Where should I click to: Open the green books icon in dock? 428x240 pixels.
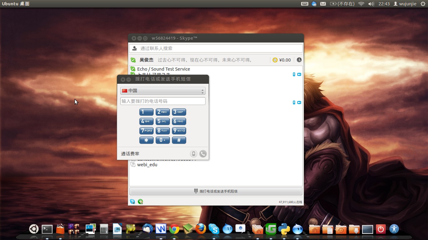coord(188,229)
